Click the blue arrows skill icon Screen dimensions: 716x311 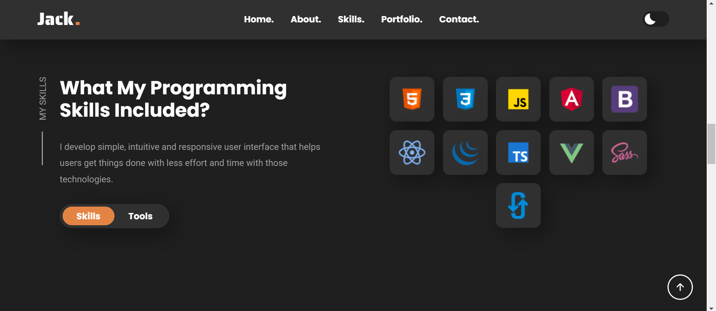tap(518, 205)
